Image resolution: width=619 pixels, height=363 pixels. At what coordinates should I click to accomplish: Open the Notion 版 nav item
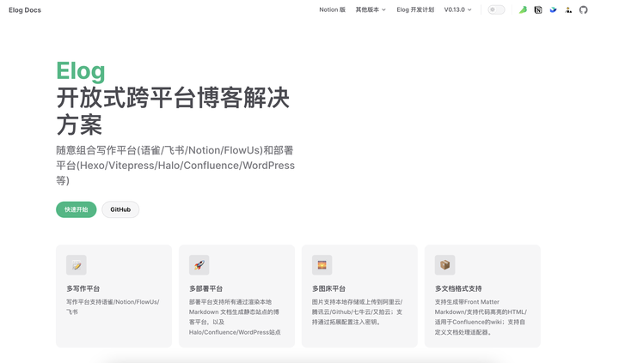click(333, 9)
